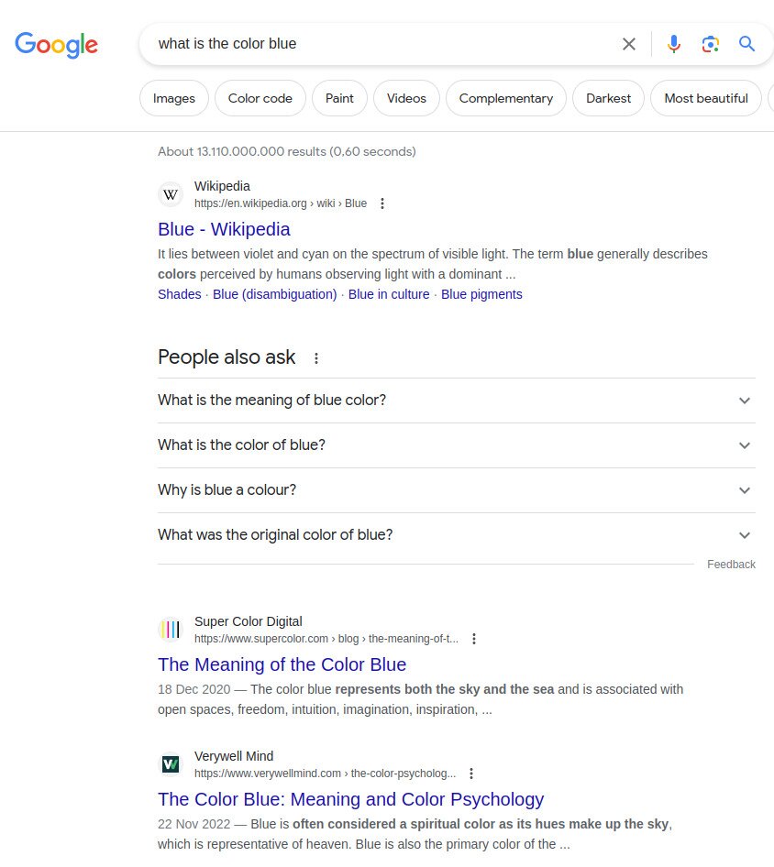
Task: Expand "What is the meaning of blue color?"
Action: [457, 401]
